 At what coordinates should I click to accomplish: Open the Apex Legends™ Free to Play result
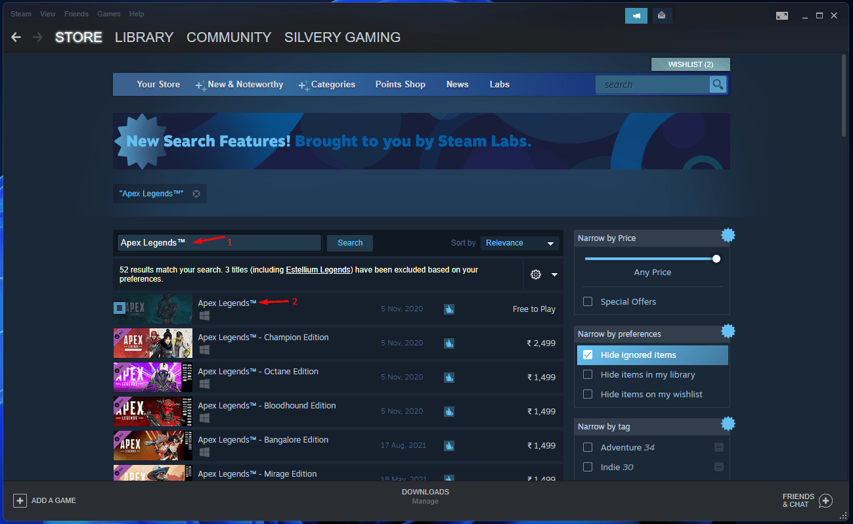point(338,309)
